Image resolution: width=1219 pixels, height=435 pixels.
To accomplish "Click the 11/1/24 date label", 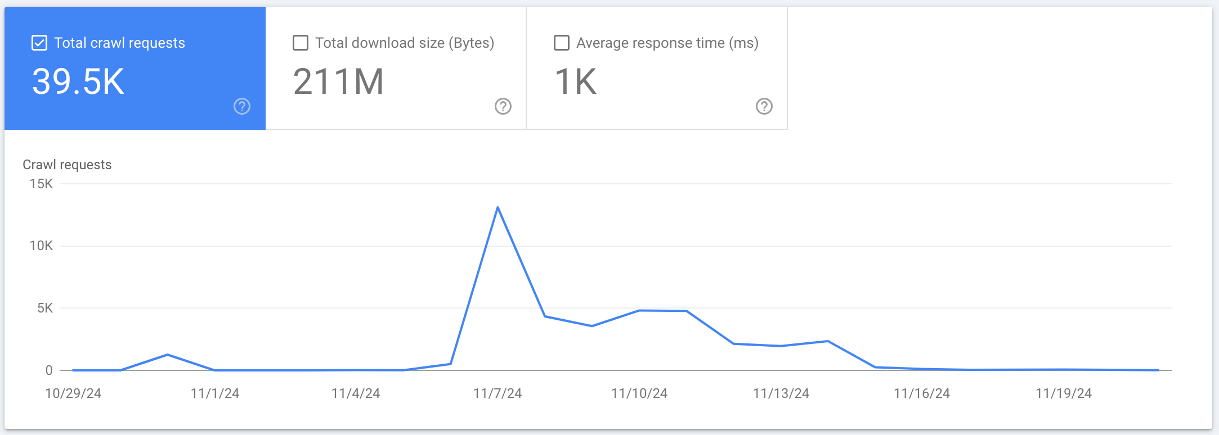I will click(x=215, y=393).
